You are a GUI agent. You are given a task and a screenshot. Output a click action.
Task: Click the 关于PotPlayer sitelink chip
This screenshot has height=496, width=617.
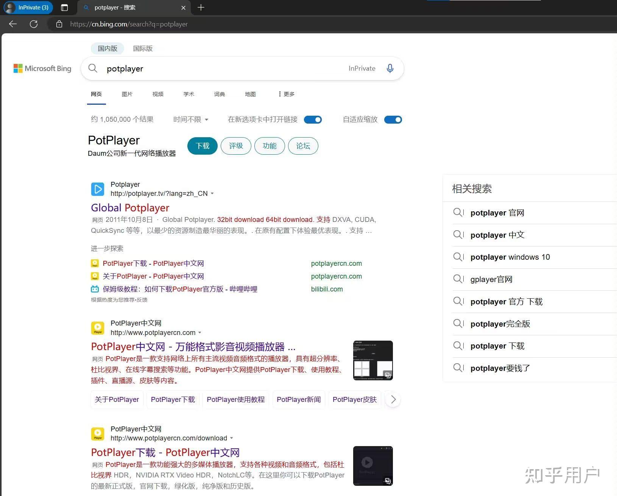click(x=117, y=400)
